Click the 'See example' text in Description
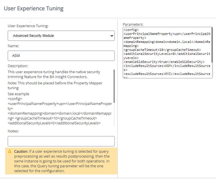 tap(18, 94)
